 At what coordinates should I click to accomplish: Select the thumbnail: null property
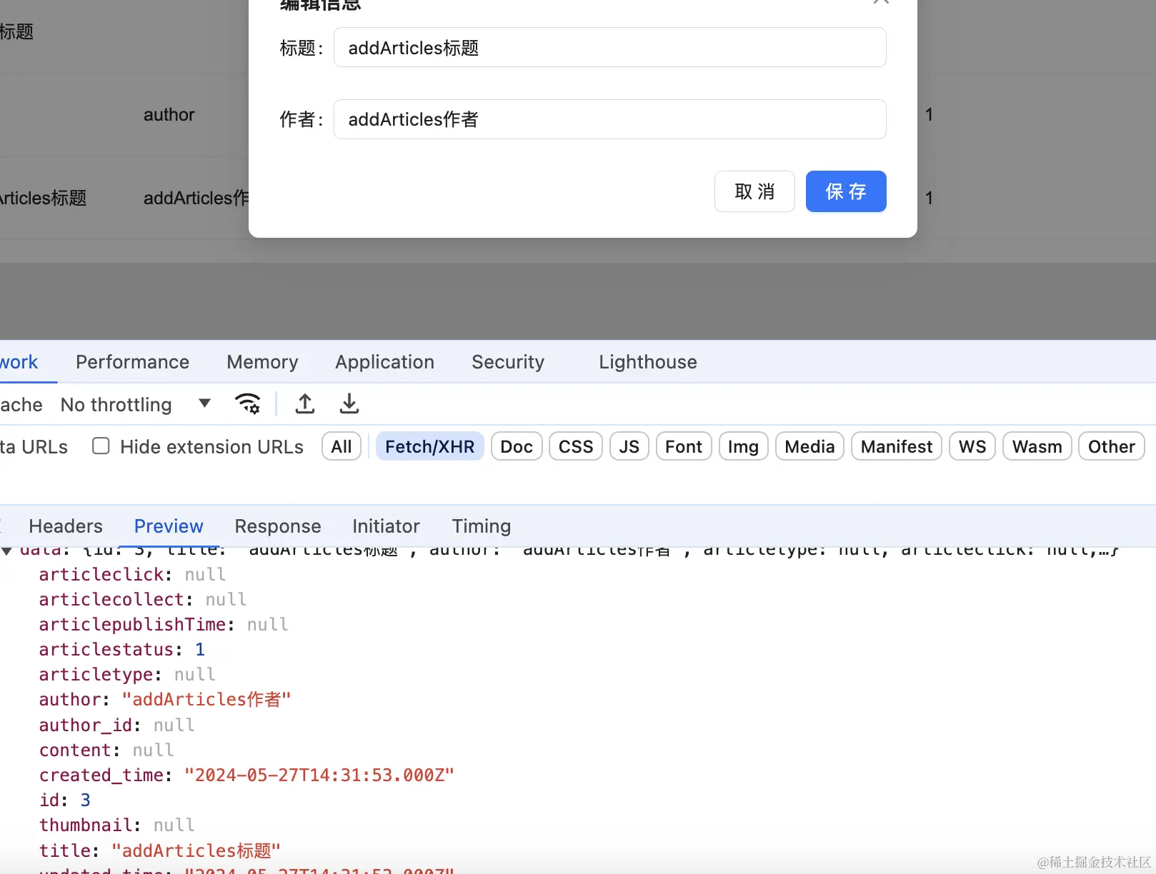pos(116,825)
